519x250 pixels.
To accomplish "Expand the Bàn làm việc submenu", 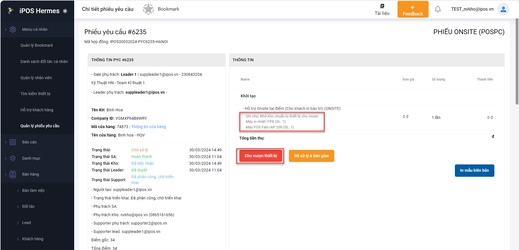I will coord(18,190).
